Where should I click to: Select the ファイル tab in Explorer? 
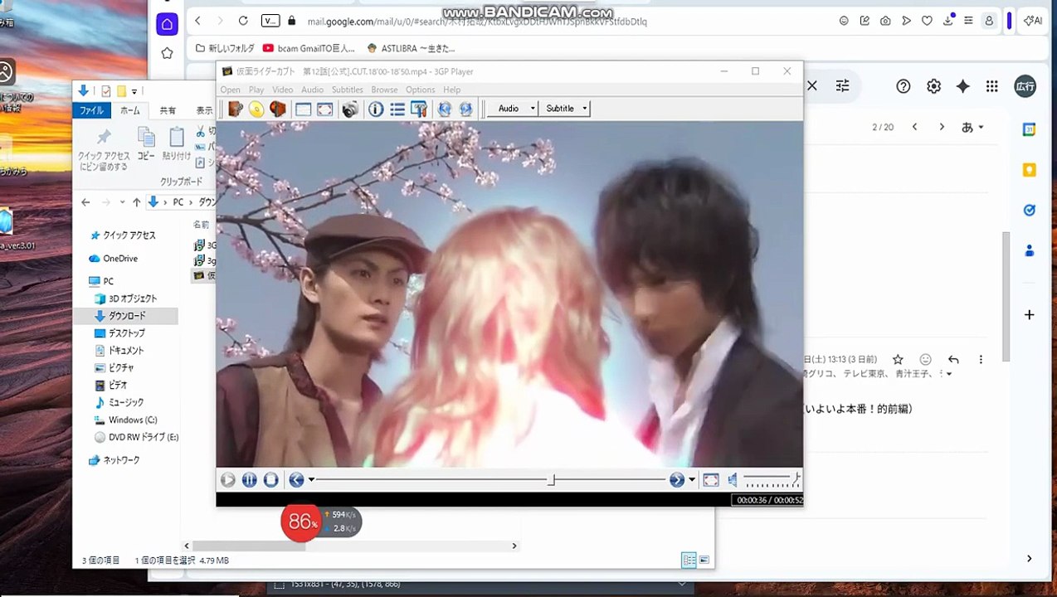[91, 110]
